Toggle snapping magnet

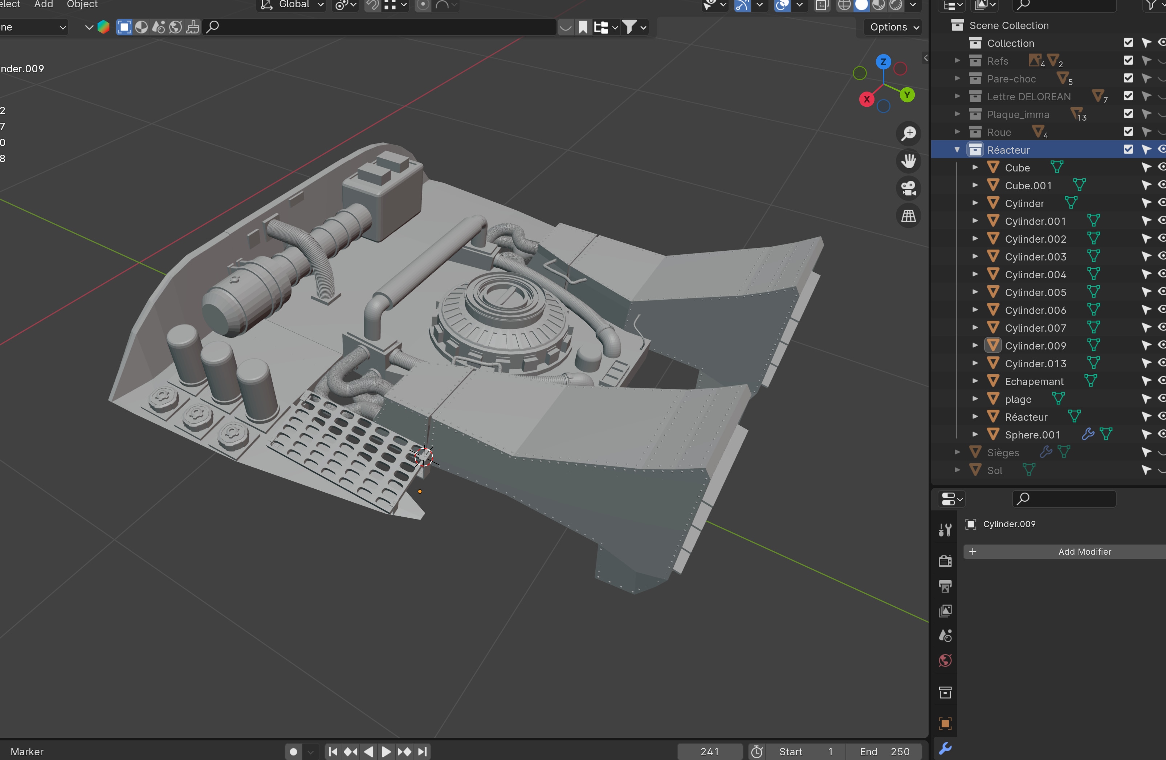coord(373,5)
